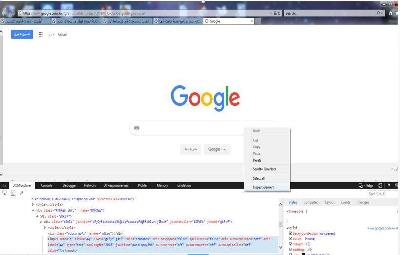Open the UI Responsiveness tab
This screenshot has height=255, width=400.
coord(116,185)
